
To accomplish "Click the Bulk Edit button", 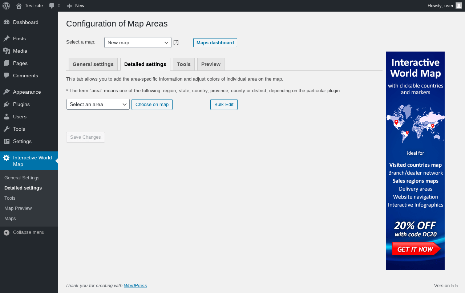I will tap(224, 105).
